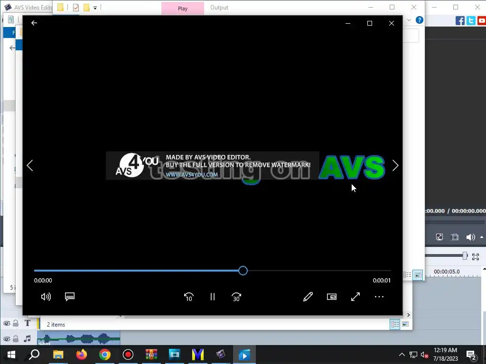Click the 00:00:05.0 timeline ruler mark
Image resolution: width=486 pixels, height=364 pixels.
(x=447, y=272)
